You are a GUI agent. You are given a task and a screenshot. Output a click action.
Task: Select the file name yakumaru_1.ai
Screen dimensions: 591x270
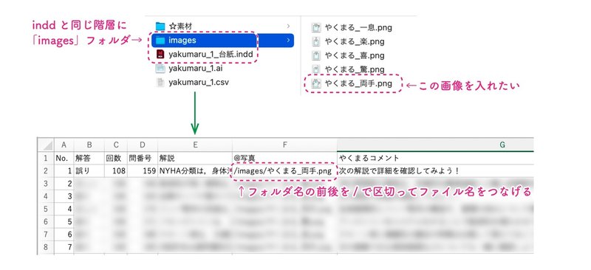(x=195, y=68)
